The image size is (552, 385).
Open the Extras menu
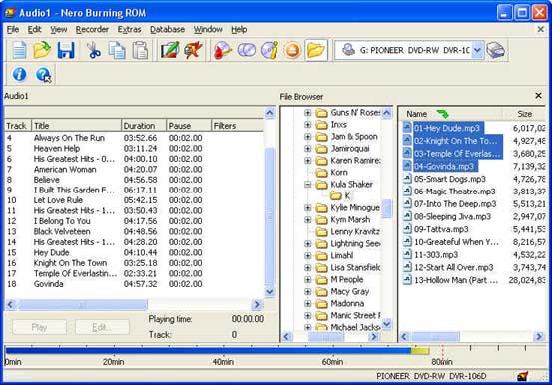point(129,30)
